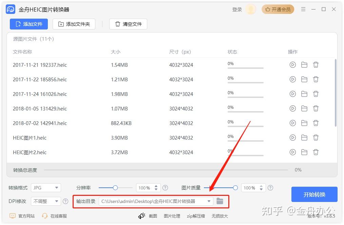The height and width of the screenshot is (225, 344).
Task: Convert file 2018-01-05 131429.heic with play icon
Action: click(x=293, y=108)
